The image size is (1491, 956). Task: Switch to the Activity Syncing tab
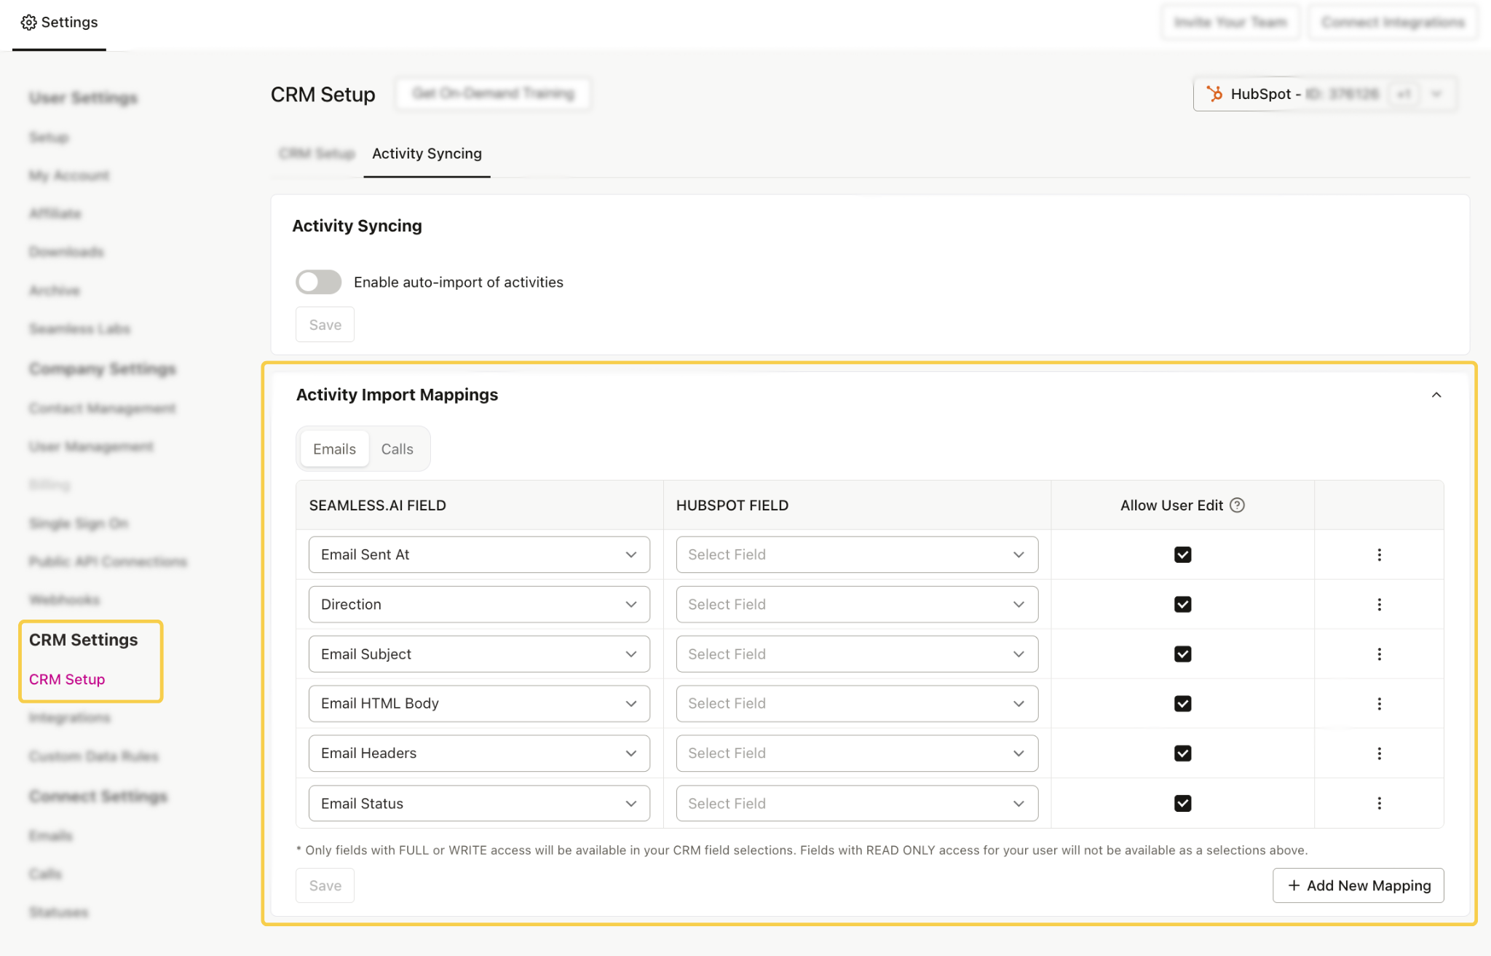pyautogui.click(x=427, y=154)
